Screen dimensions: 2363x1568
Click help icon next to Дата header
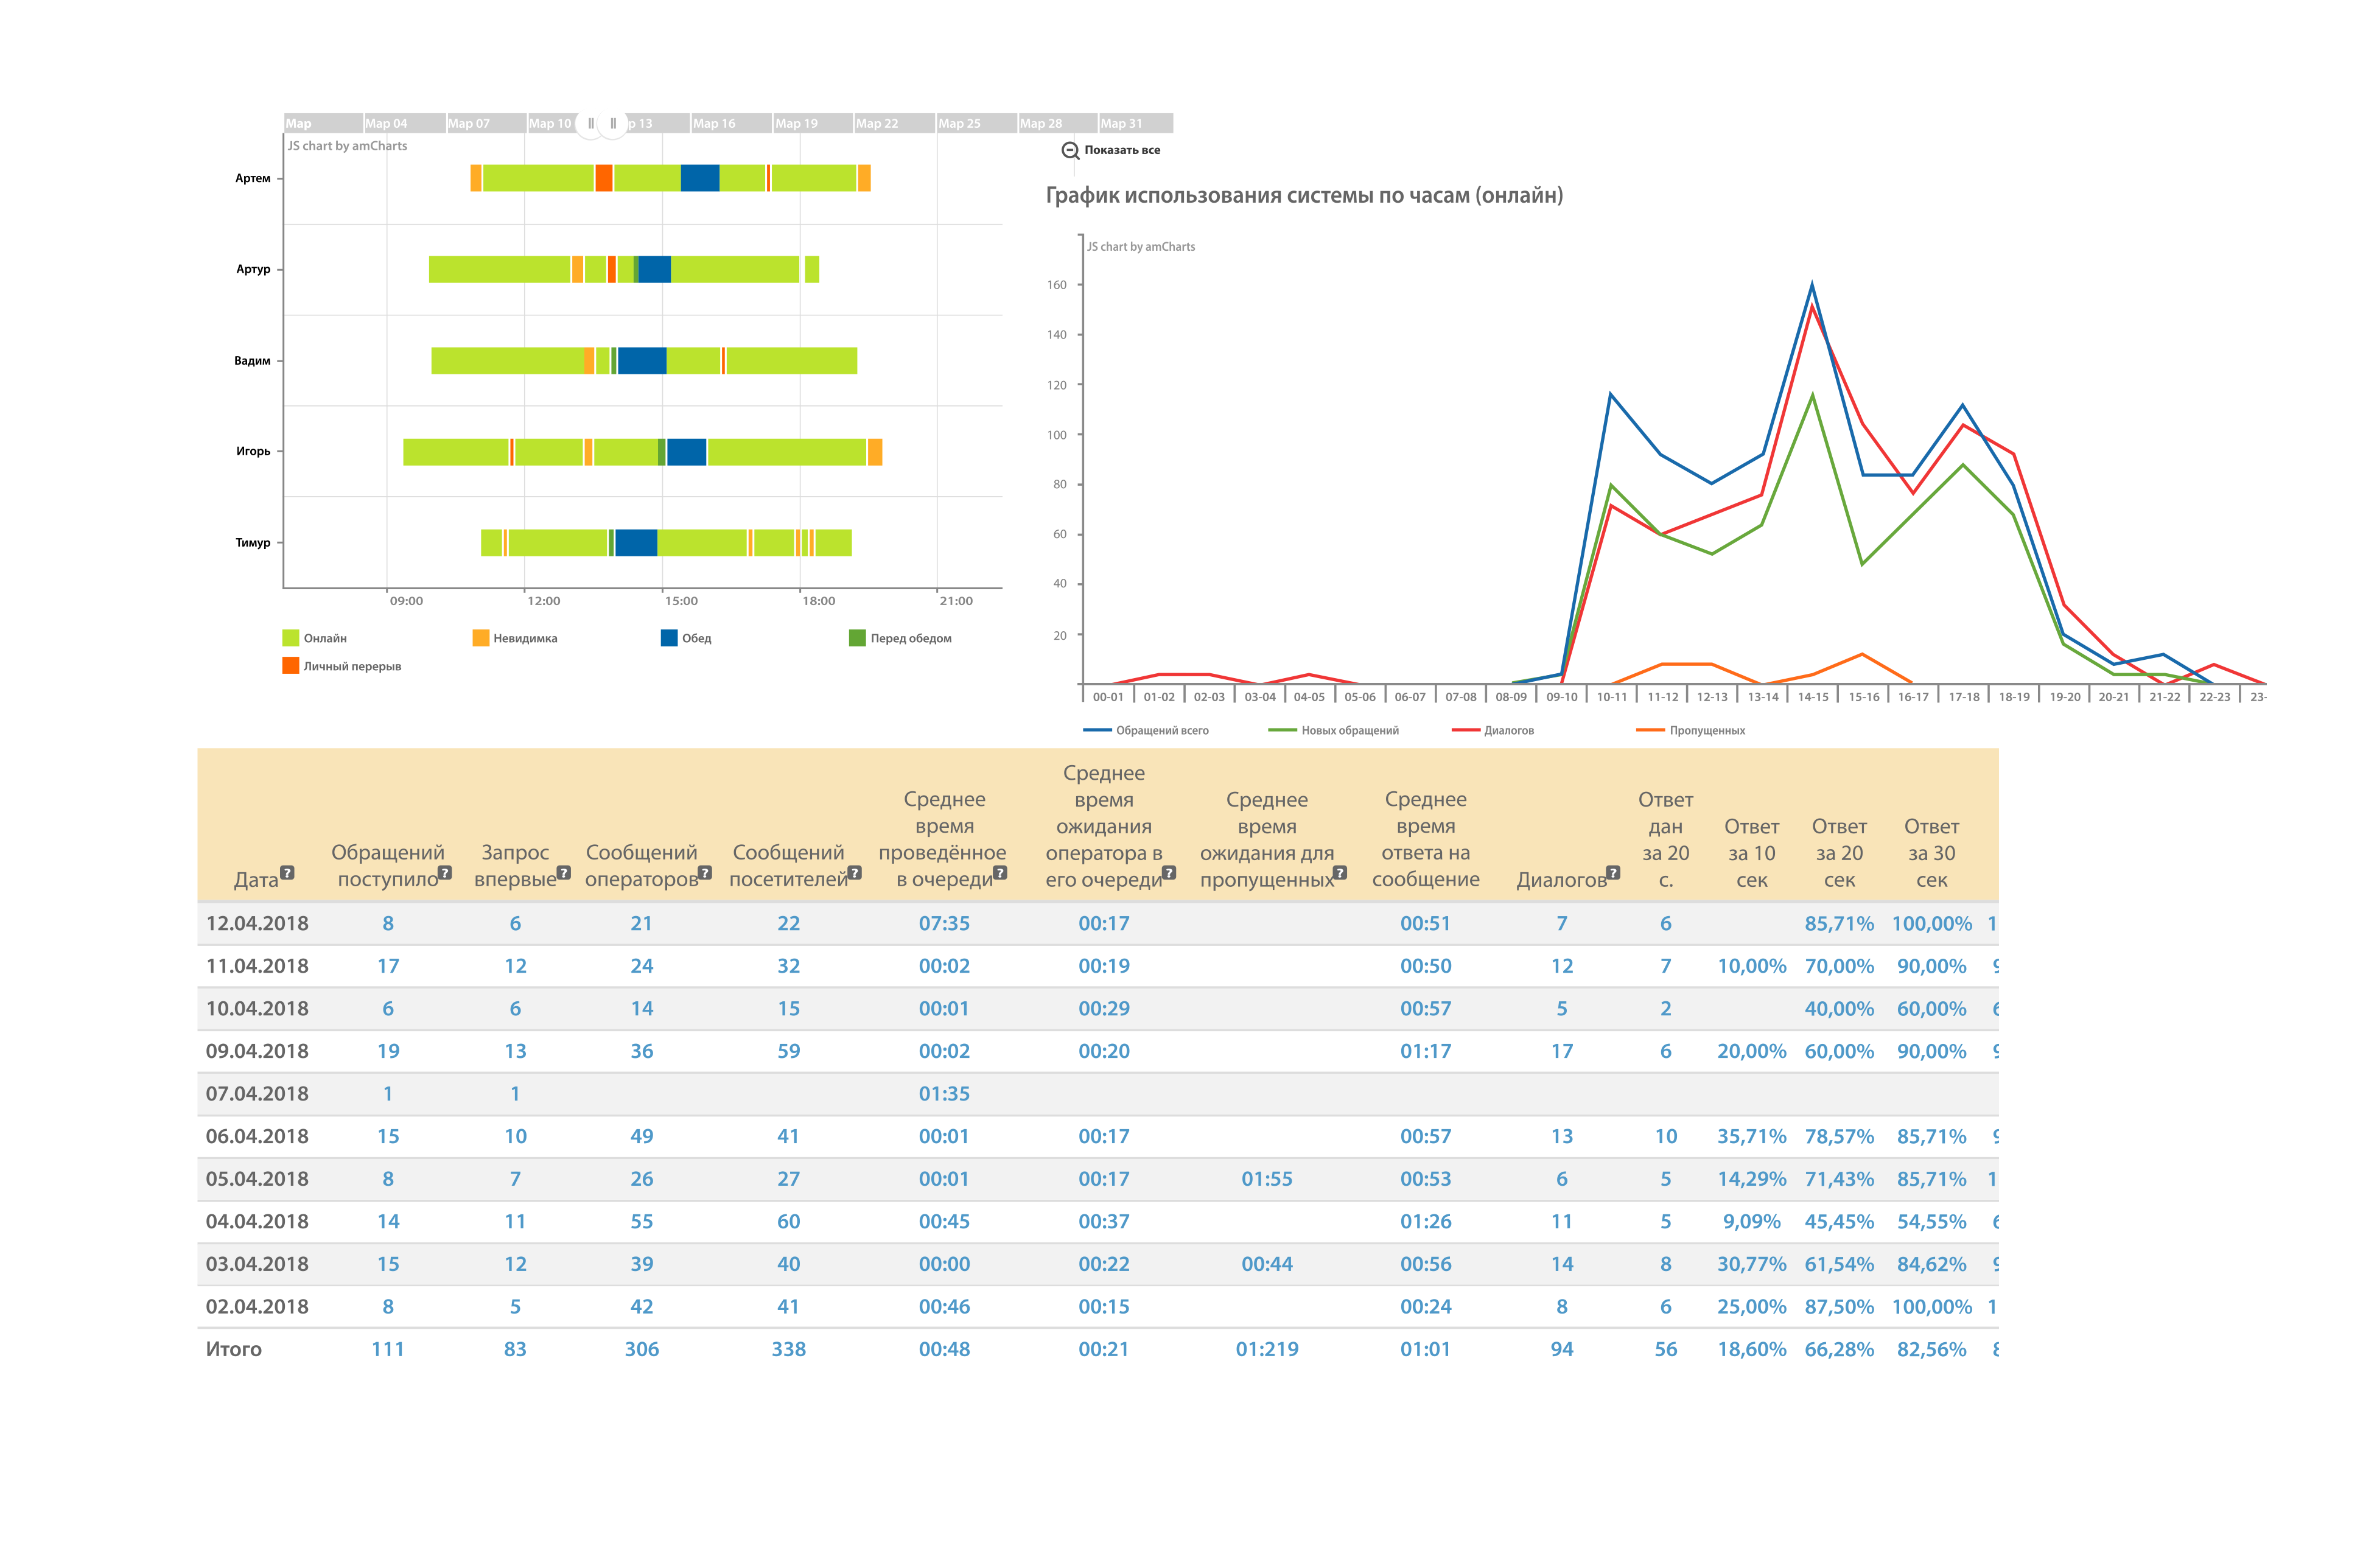[287, 872]
